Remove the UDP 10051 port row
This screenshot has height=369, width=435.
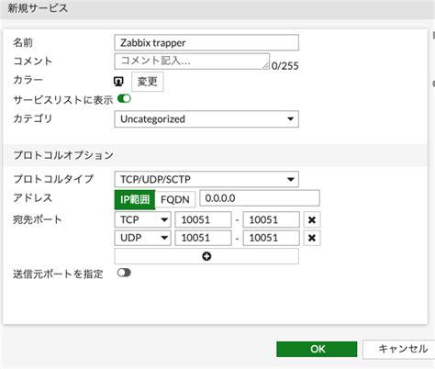click(312, 238)
